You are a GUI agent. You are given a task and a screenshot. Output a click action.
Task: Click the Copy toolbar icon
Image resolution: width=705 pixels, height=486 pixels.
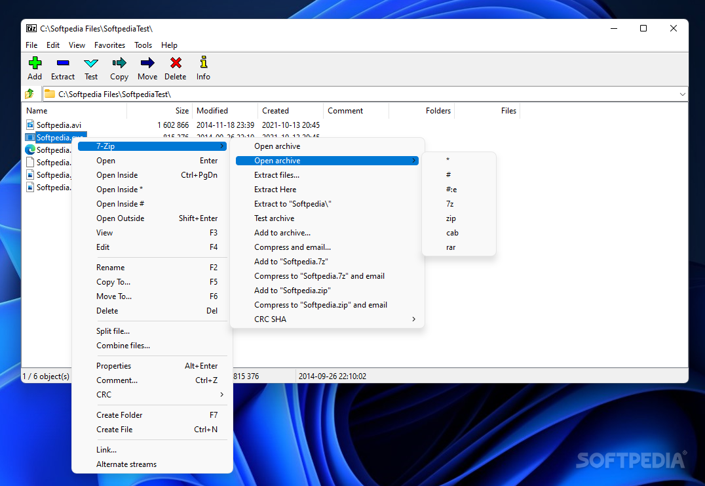click(x=119, y=62)
